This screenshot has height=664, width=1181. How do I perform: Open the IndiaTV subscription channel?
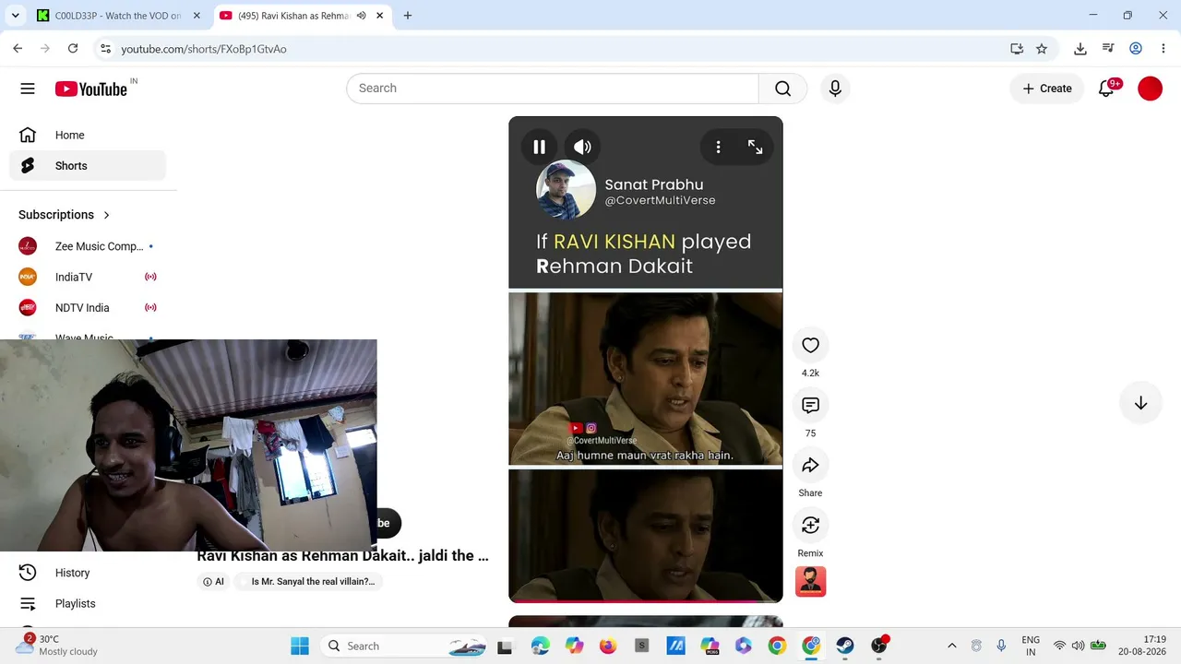[88, 277]
